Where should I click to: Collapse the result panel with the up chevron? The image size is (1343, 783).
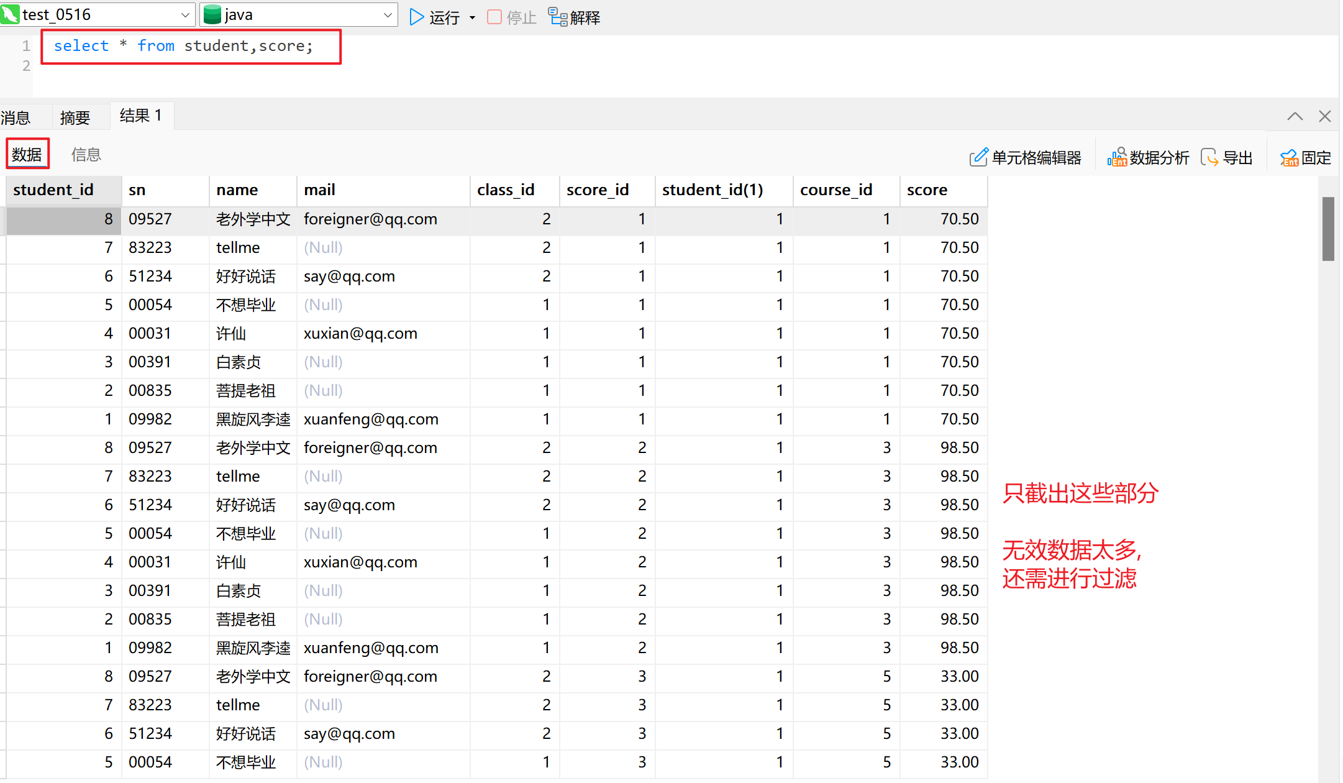[1295, 116]
